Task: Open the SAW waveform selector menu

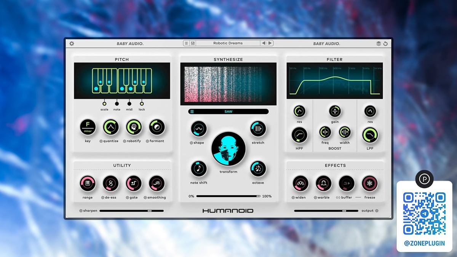Action: point(228,112)
